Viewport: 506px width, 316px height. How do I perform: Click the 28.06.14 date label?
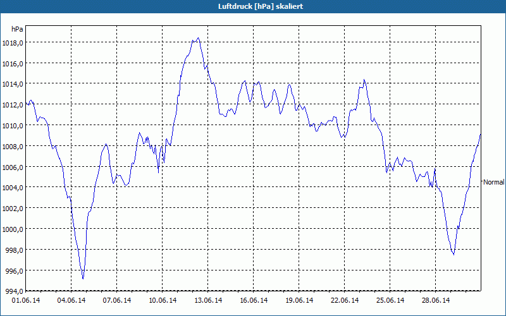click(436, 300)
